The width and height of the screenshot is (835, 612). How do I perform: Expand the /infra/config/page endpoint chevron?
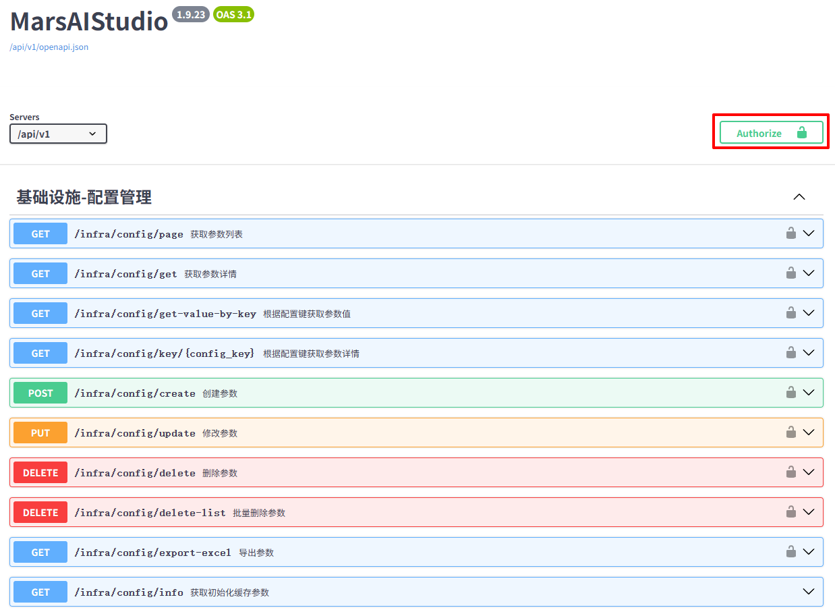(x=809, y=233)
